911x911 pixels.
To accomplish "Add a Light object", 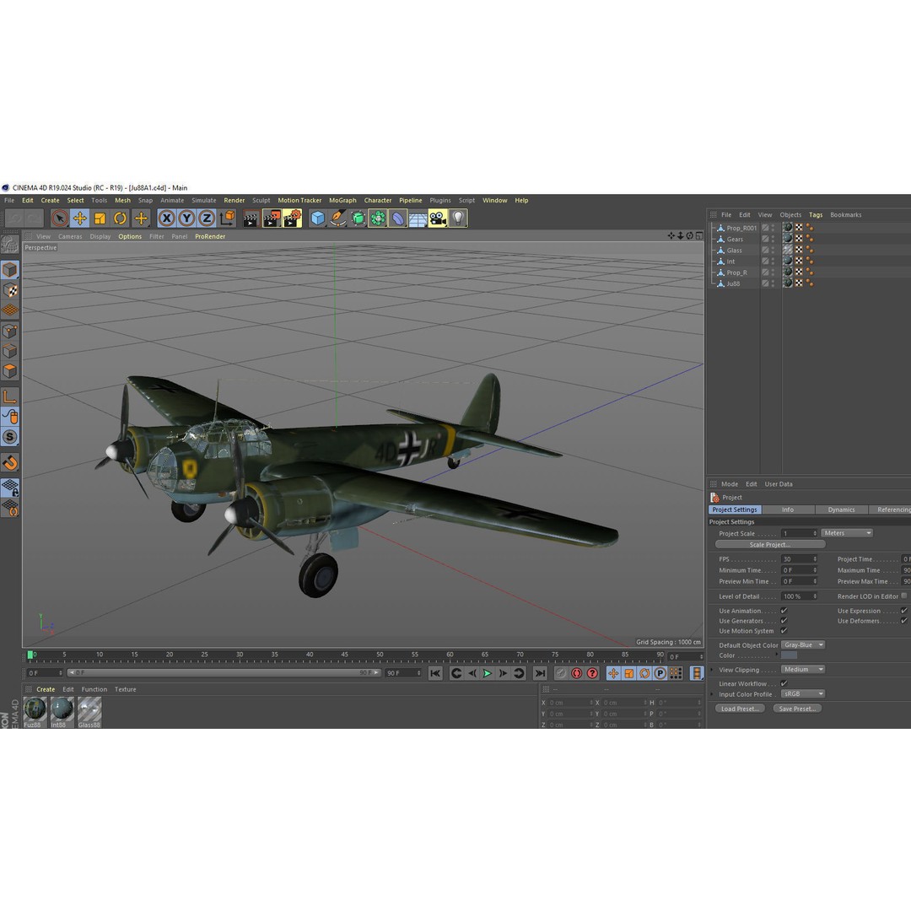I will (x=458, y=218).
